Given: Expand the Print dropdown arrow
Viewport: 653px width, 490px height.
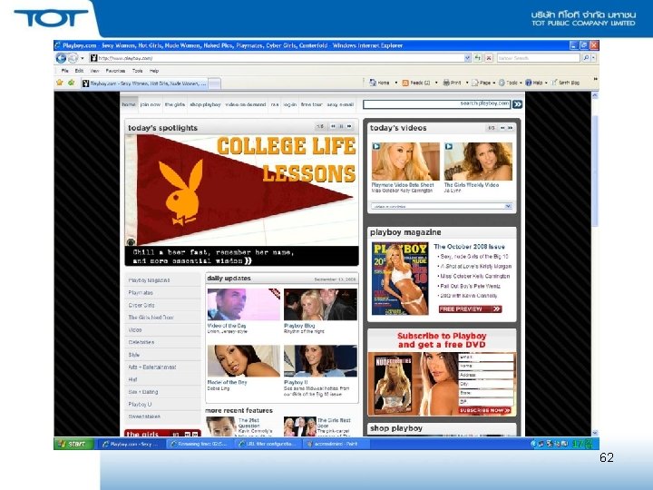Looking at the screenshot, I should click(x=467, y=83).
